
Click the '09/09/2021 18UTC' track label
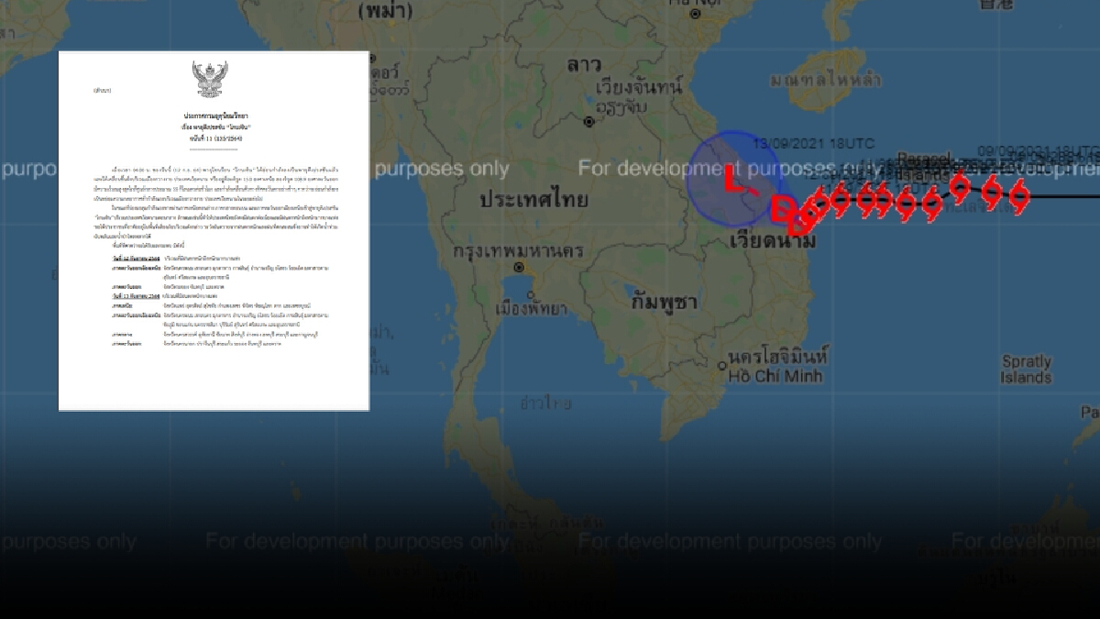point(1039,149)
